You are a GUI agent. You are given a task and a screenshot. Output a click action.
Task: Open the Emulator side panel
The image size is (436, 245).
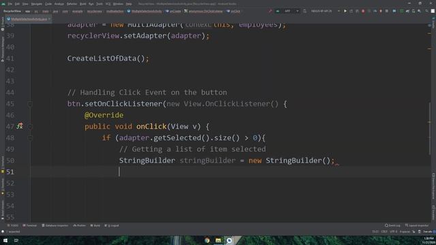(433, 212)
